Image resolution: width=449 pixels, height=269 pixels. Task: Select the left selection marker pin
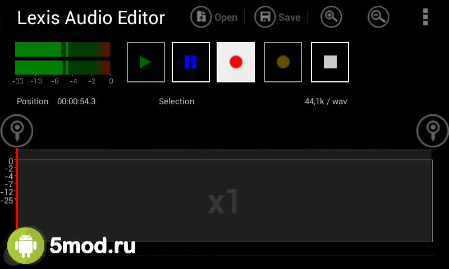(17, 131)
